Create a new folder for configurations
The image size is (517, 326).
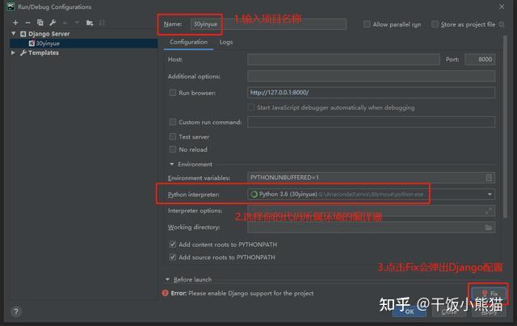point(90,23)
